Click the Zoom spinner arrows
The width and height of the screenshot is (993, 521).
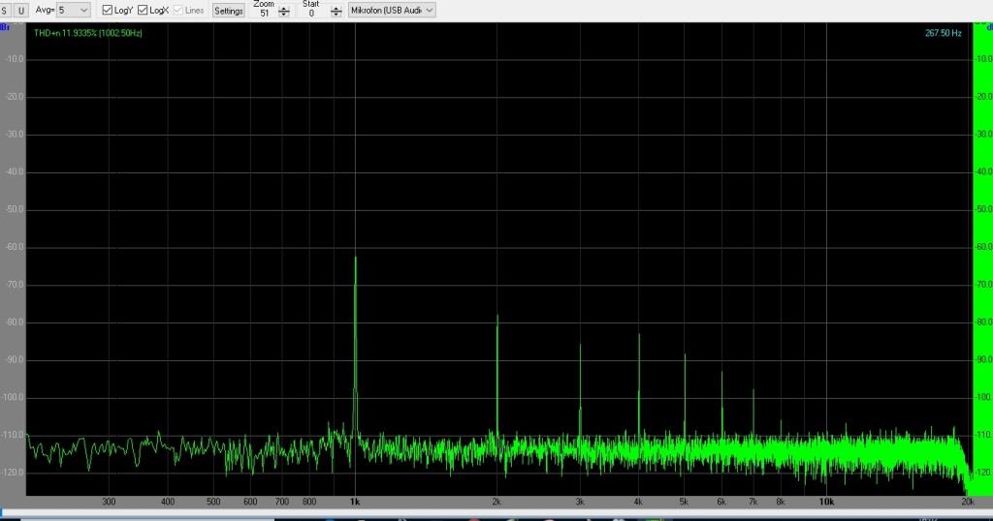pos(284,12)
